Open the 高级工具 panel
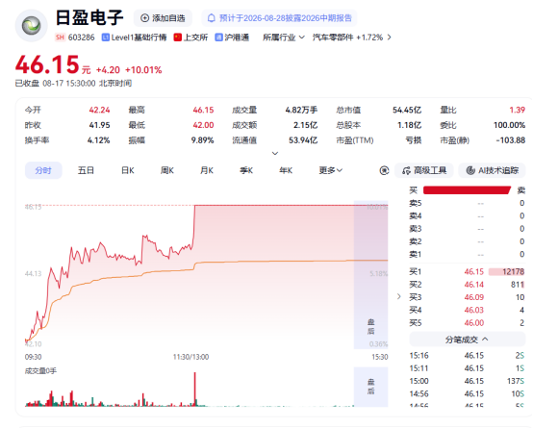Viewport: 533px width, 428px height. 424,170
